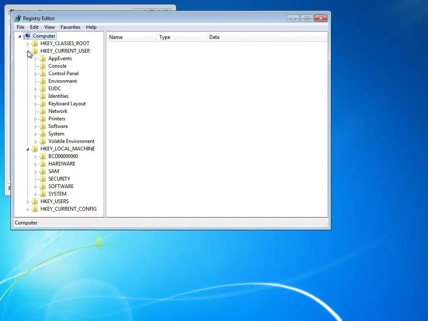Select the BCD00000000 key label

coord(63,156)
